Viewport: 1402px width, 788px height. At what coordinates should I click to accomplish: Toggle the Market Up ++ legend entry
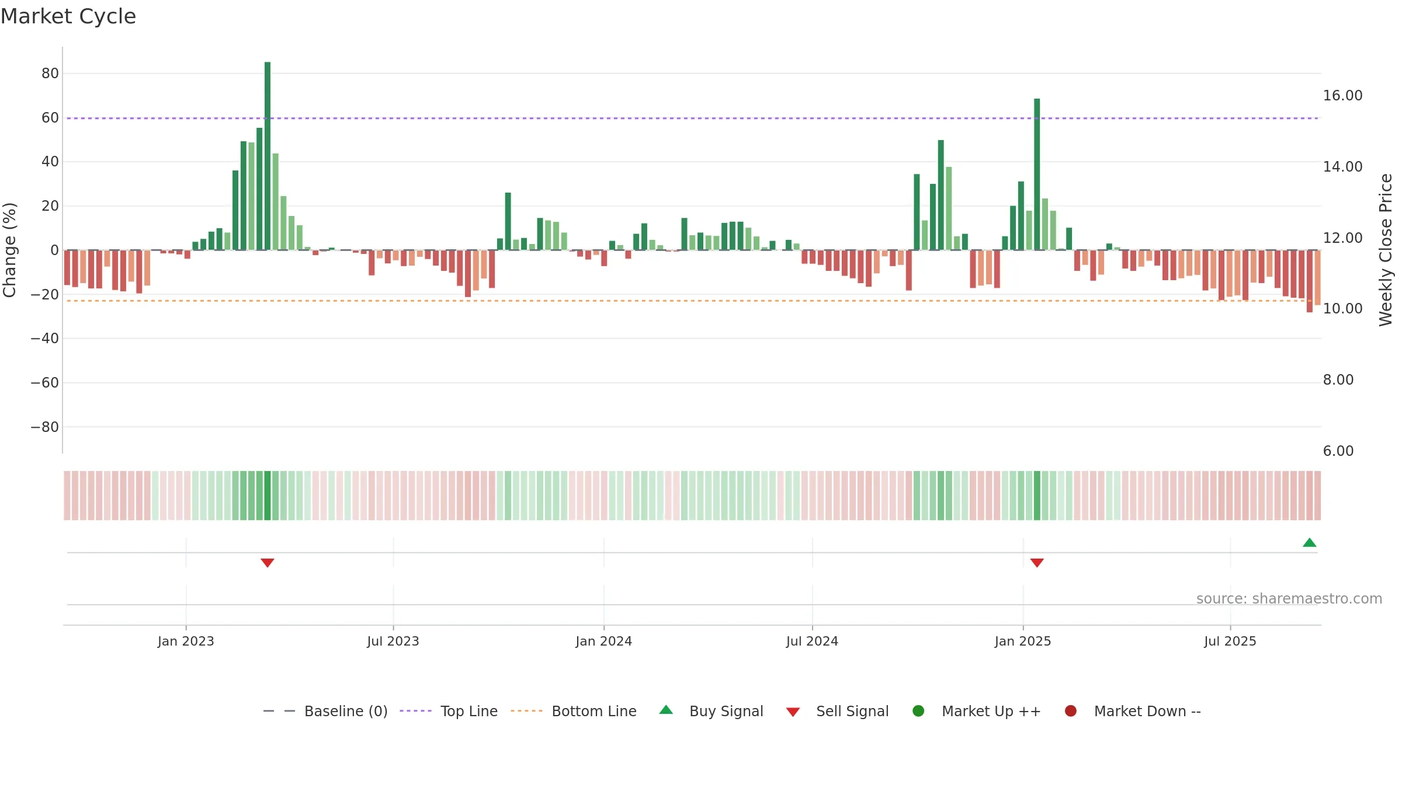[977, 711]
